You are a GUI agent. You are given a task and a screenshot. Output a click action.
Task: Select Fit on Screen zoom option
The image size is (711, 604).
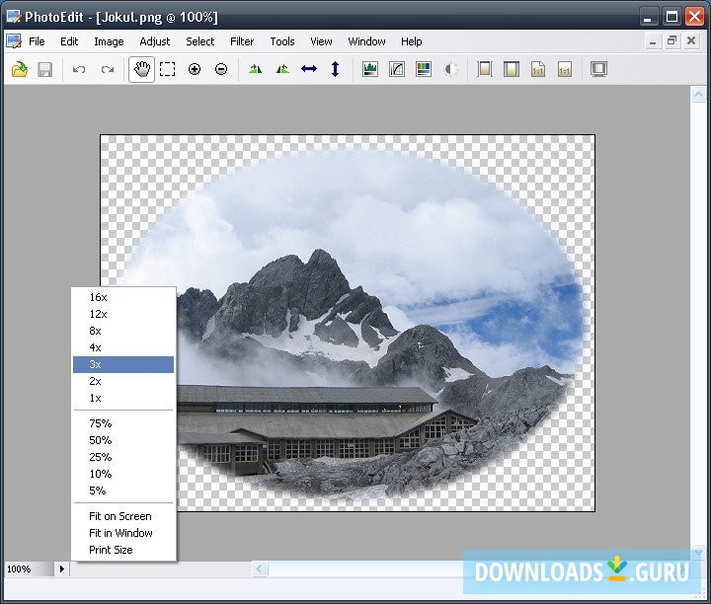click(x=119, y=516)
